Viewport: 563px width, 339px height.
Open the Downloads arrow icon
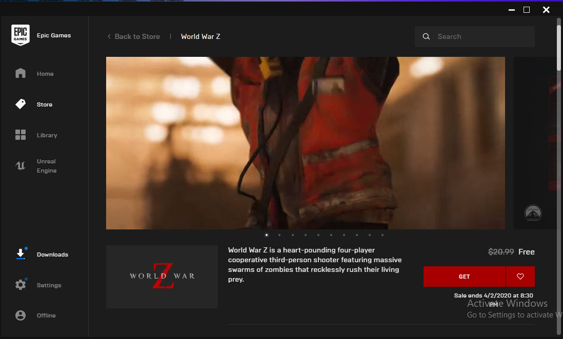click(21, 254)
